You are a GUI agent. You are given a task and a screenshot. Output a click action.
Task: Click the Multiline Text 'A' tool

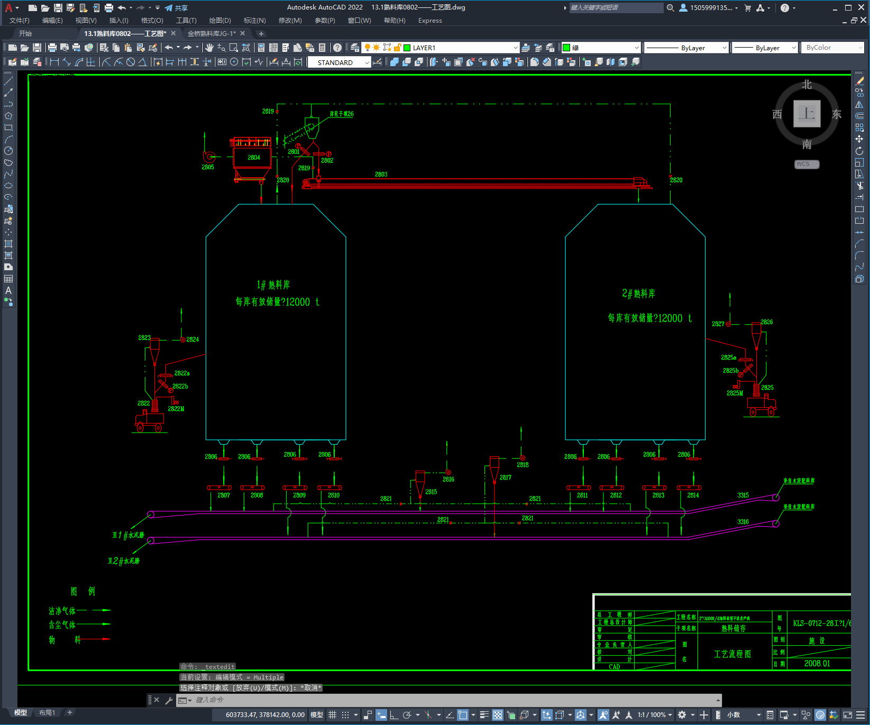[x=8, y=290]
